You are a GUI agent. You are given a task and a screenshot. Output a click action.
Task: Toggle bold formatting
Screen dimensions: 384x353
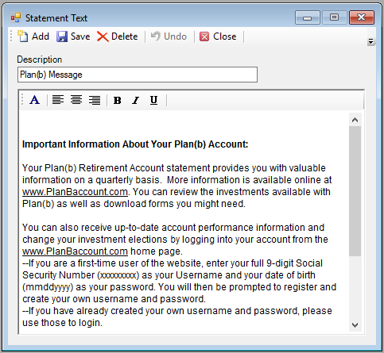(x=117, y=100)
